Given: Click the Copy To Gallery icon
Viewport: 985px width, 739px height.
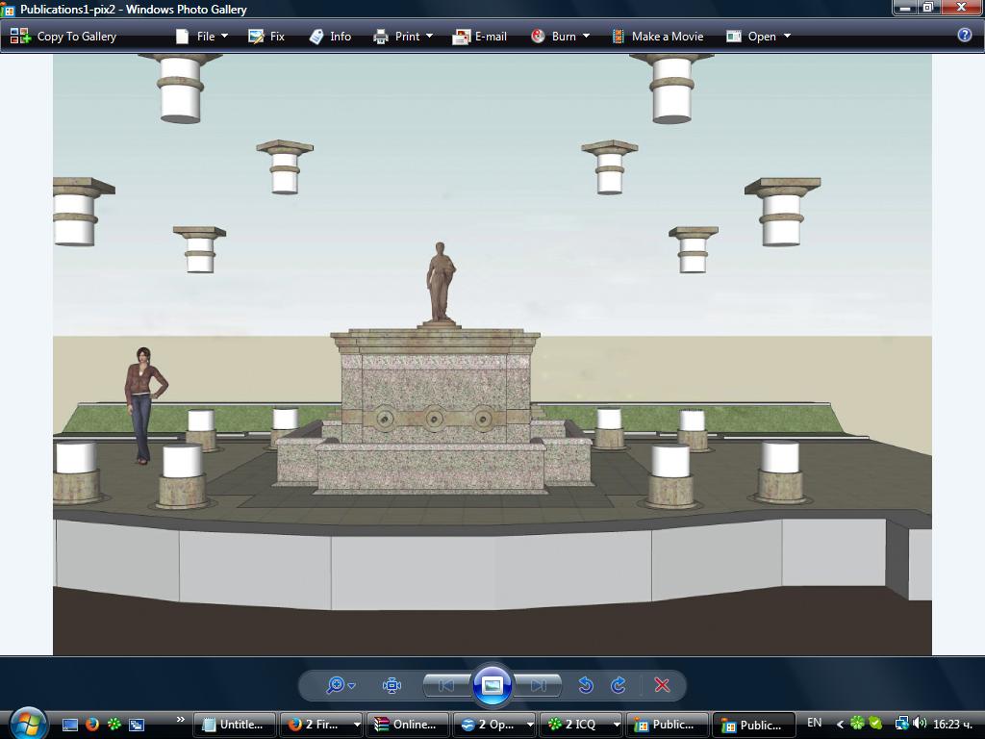Looking at the screenshot, I should [x=20, y=37].
